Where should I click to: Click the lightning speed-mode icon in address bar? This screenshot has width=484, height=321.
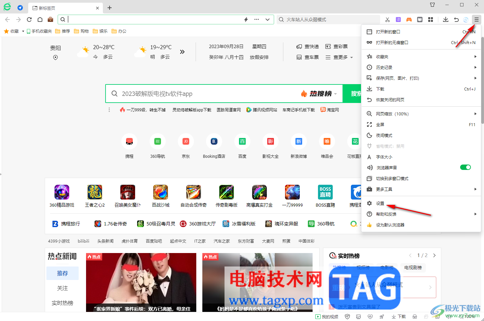tap(246, 20)
